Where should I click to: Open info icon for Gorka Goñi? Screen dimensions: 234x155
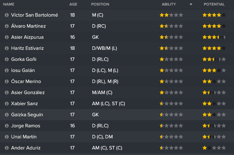pyautogui.click(x=7, y=59)
